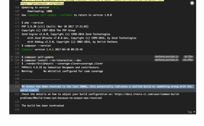Click the 'Composer version 1.4.1' line
Image resolution: width=204 pixels, height=126 pixels.
pos(52,50)
